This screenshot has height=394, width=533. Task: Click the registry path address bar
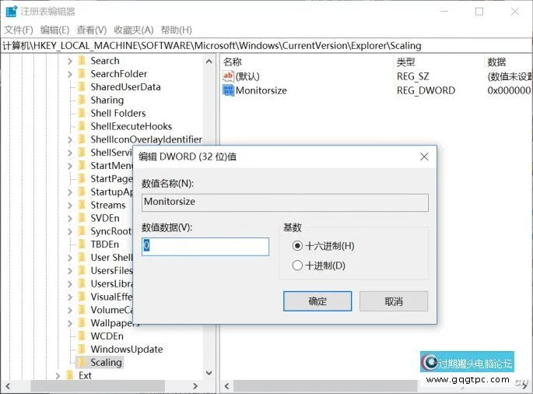(266, 46)
